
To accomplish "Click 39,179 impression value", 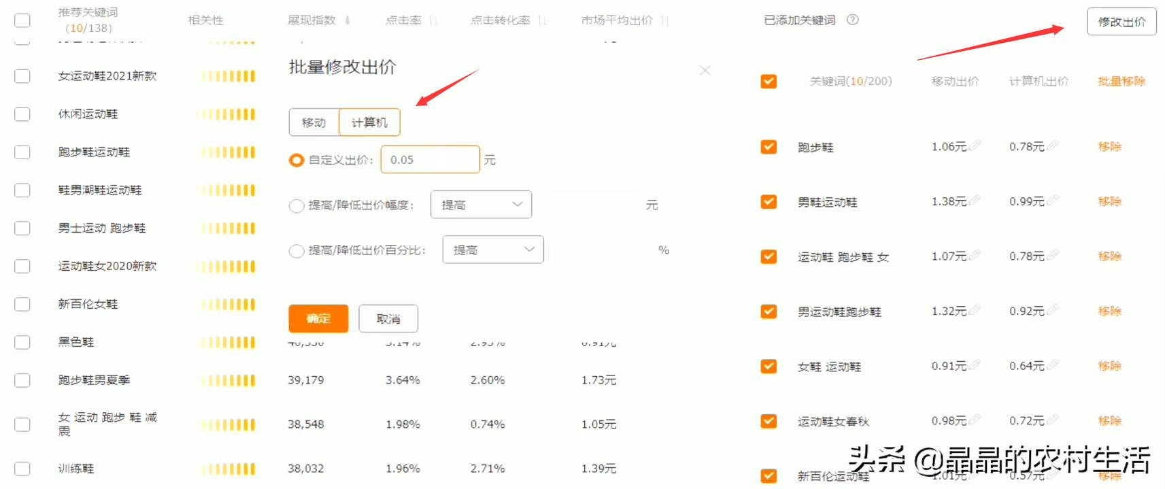I will 305,380.
